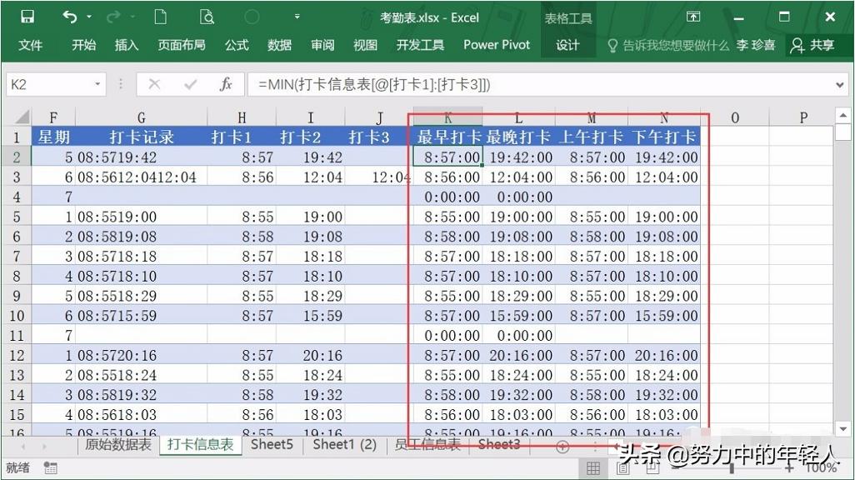Open Print Preview from Quick Access toolbar

coord(206,16)
